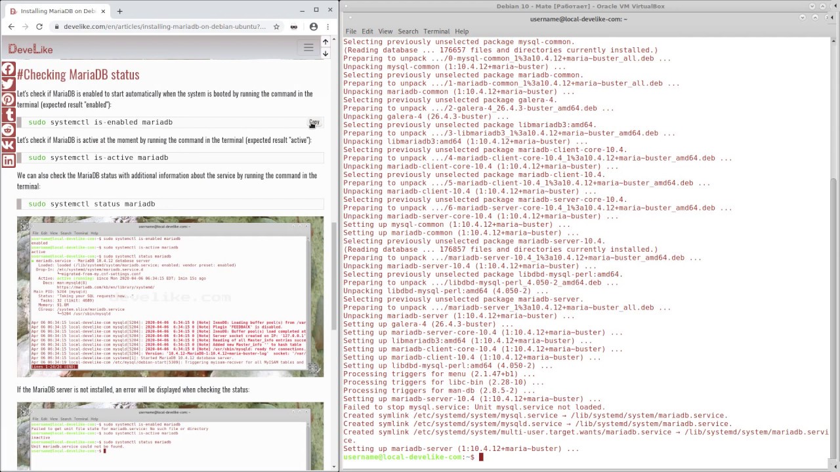The height and width of the screenshot is (472, 840).
Task: Click the 'If the MariaDB server is not installed' paragraph
Action: point(133,389)
